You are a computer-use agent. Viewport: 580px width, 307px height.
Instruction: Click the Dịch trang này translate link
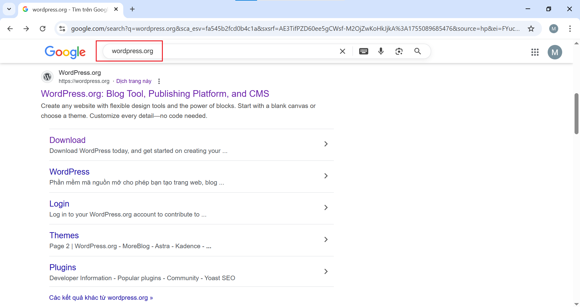tap(134, 81)
